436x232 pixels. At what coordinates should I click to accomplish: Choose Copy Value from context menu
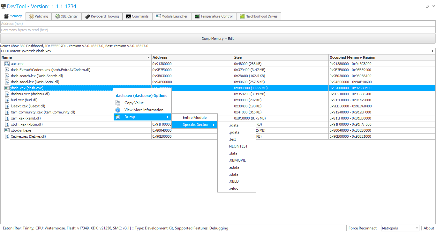142,103
